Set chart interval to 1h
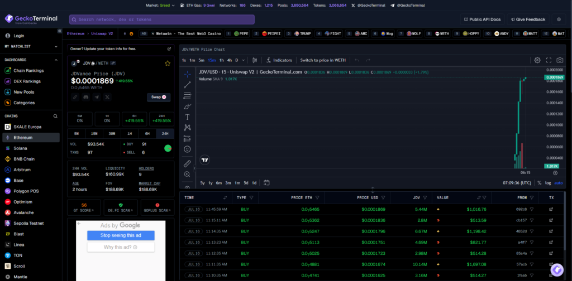The image size is (572, 281). 221,60
